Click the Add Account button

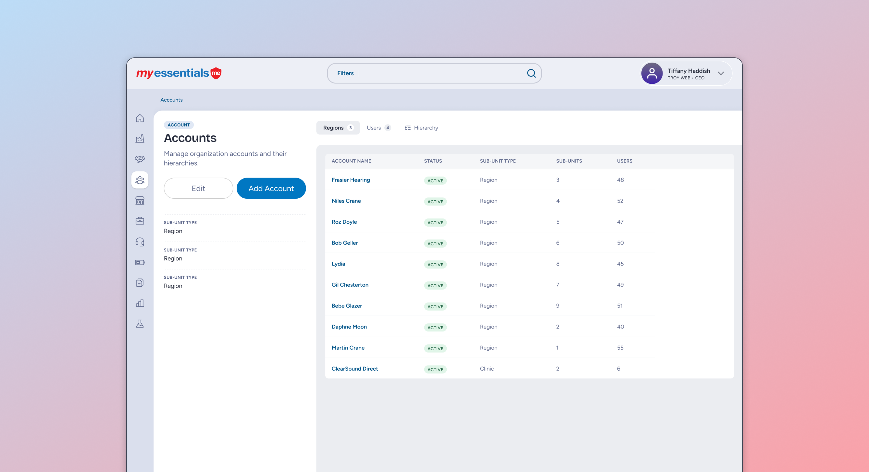point(271,188)
